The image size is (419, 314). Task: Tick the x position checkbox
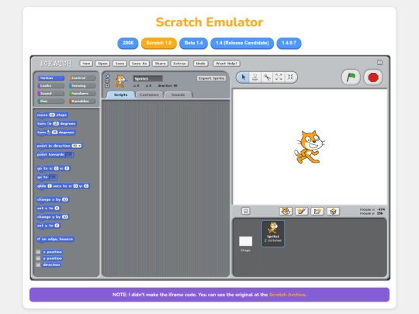(38, 252)
